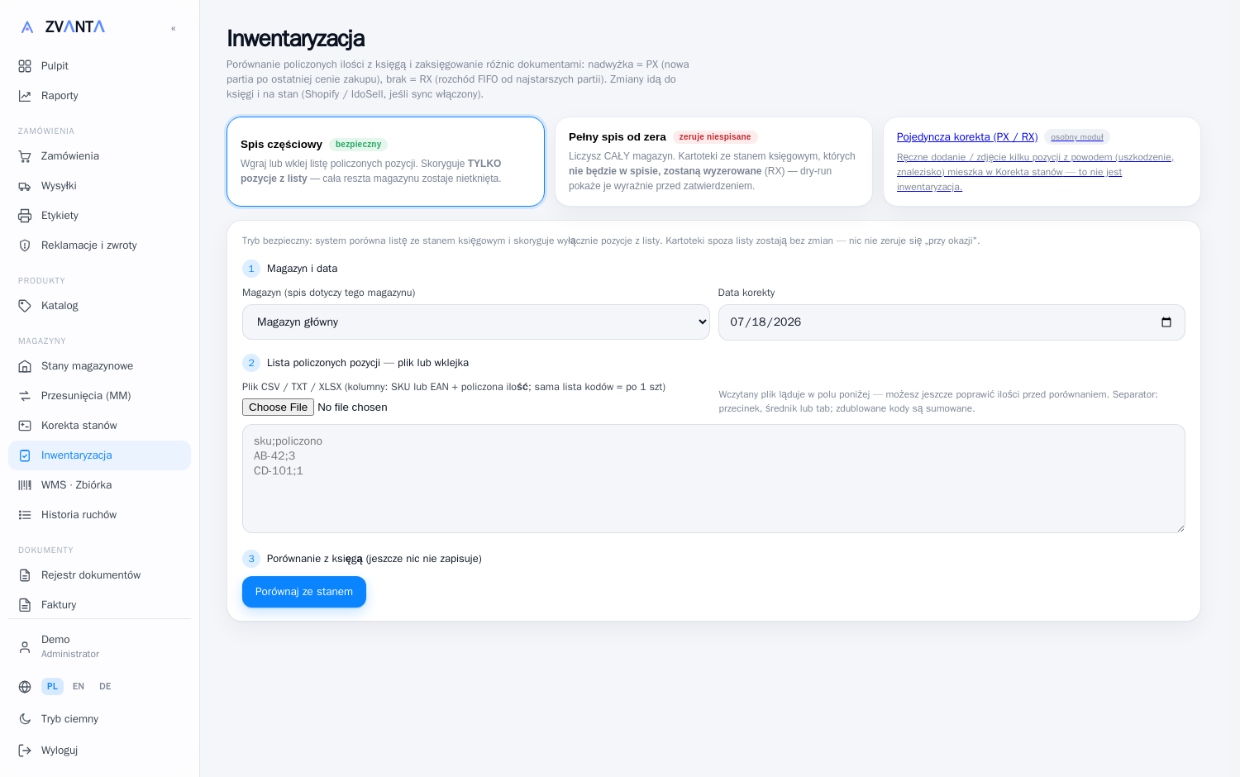This screenshot has width=1240, height=777.
Task: Expand the Magazyn główny dropdown
Action: 476,322
